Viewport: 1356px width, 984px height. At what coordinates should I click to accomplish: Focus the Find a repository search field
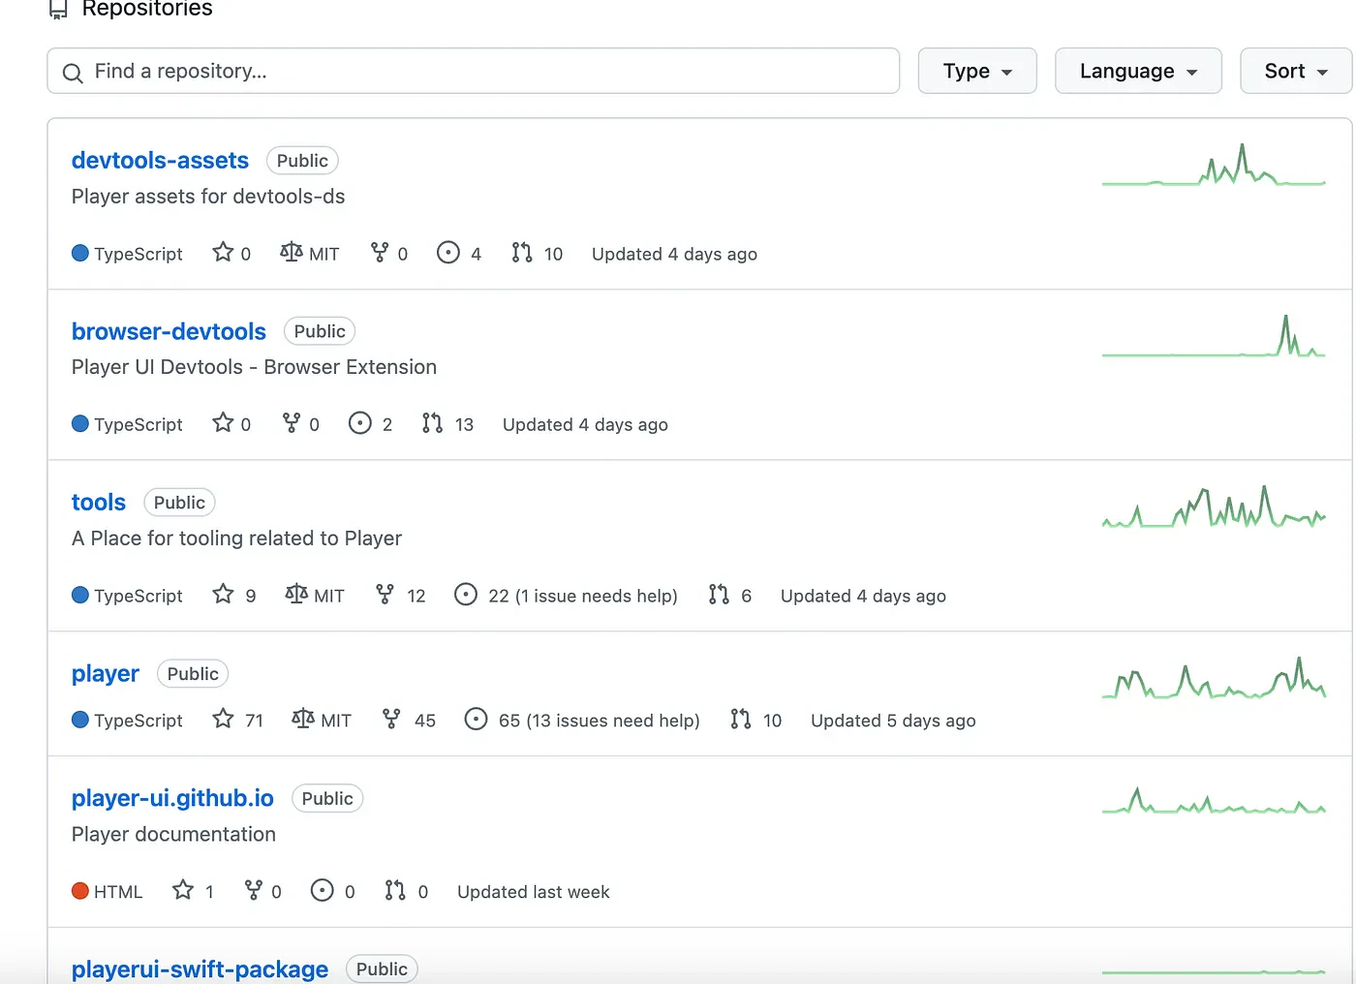tap(474, 71)
